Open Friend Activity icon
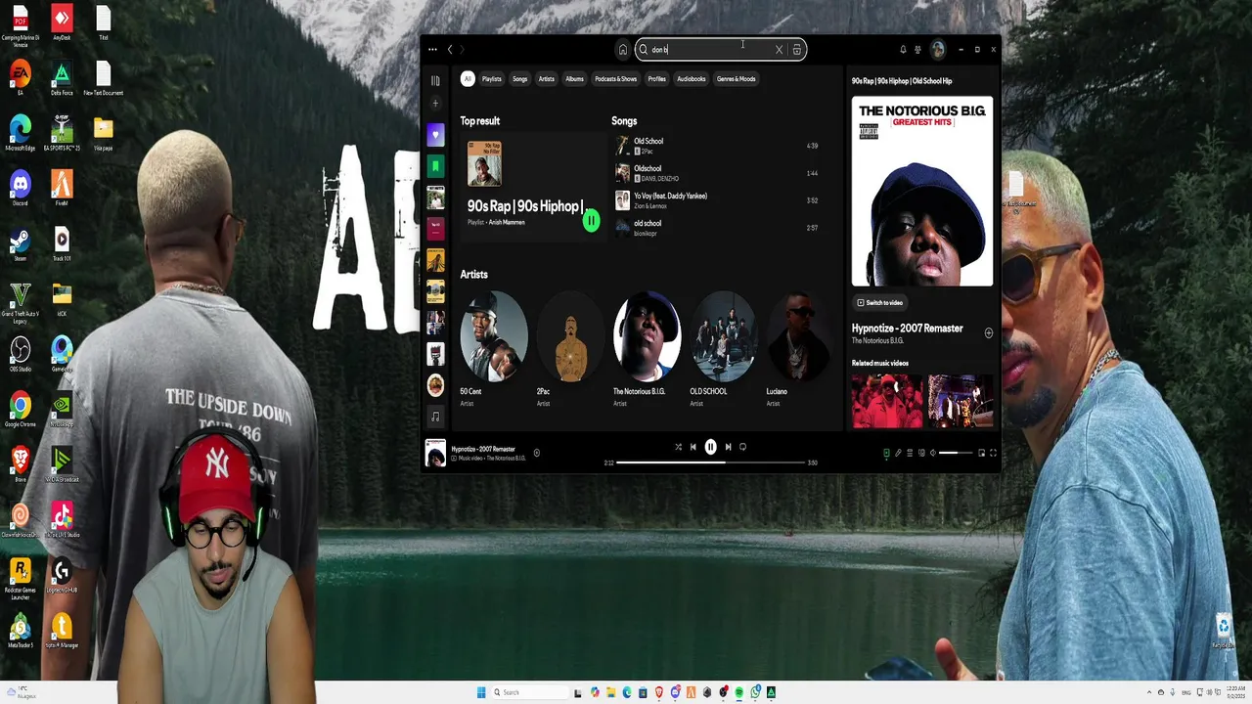 point(917,49)
